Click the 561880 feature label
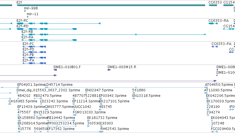Screen dimensions: 235x133 139,90
